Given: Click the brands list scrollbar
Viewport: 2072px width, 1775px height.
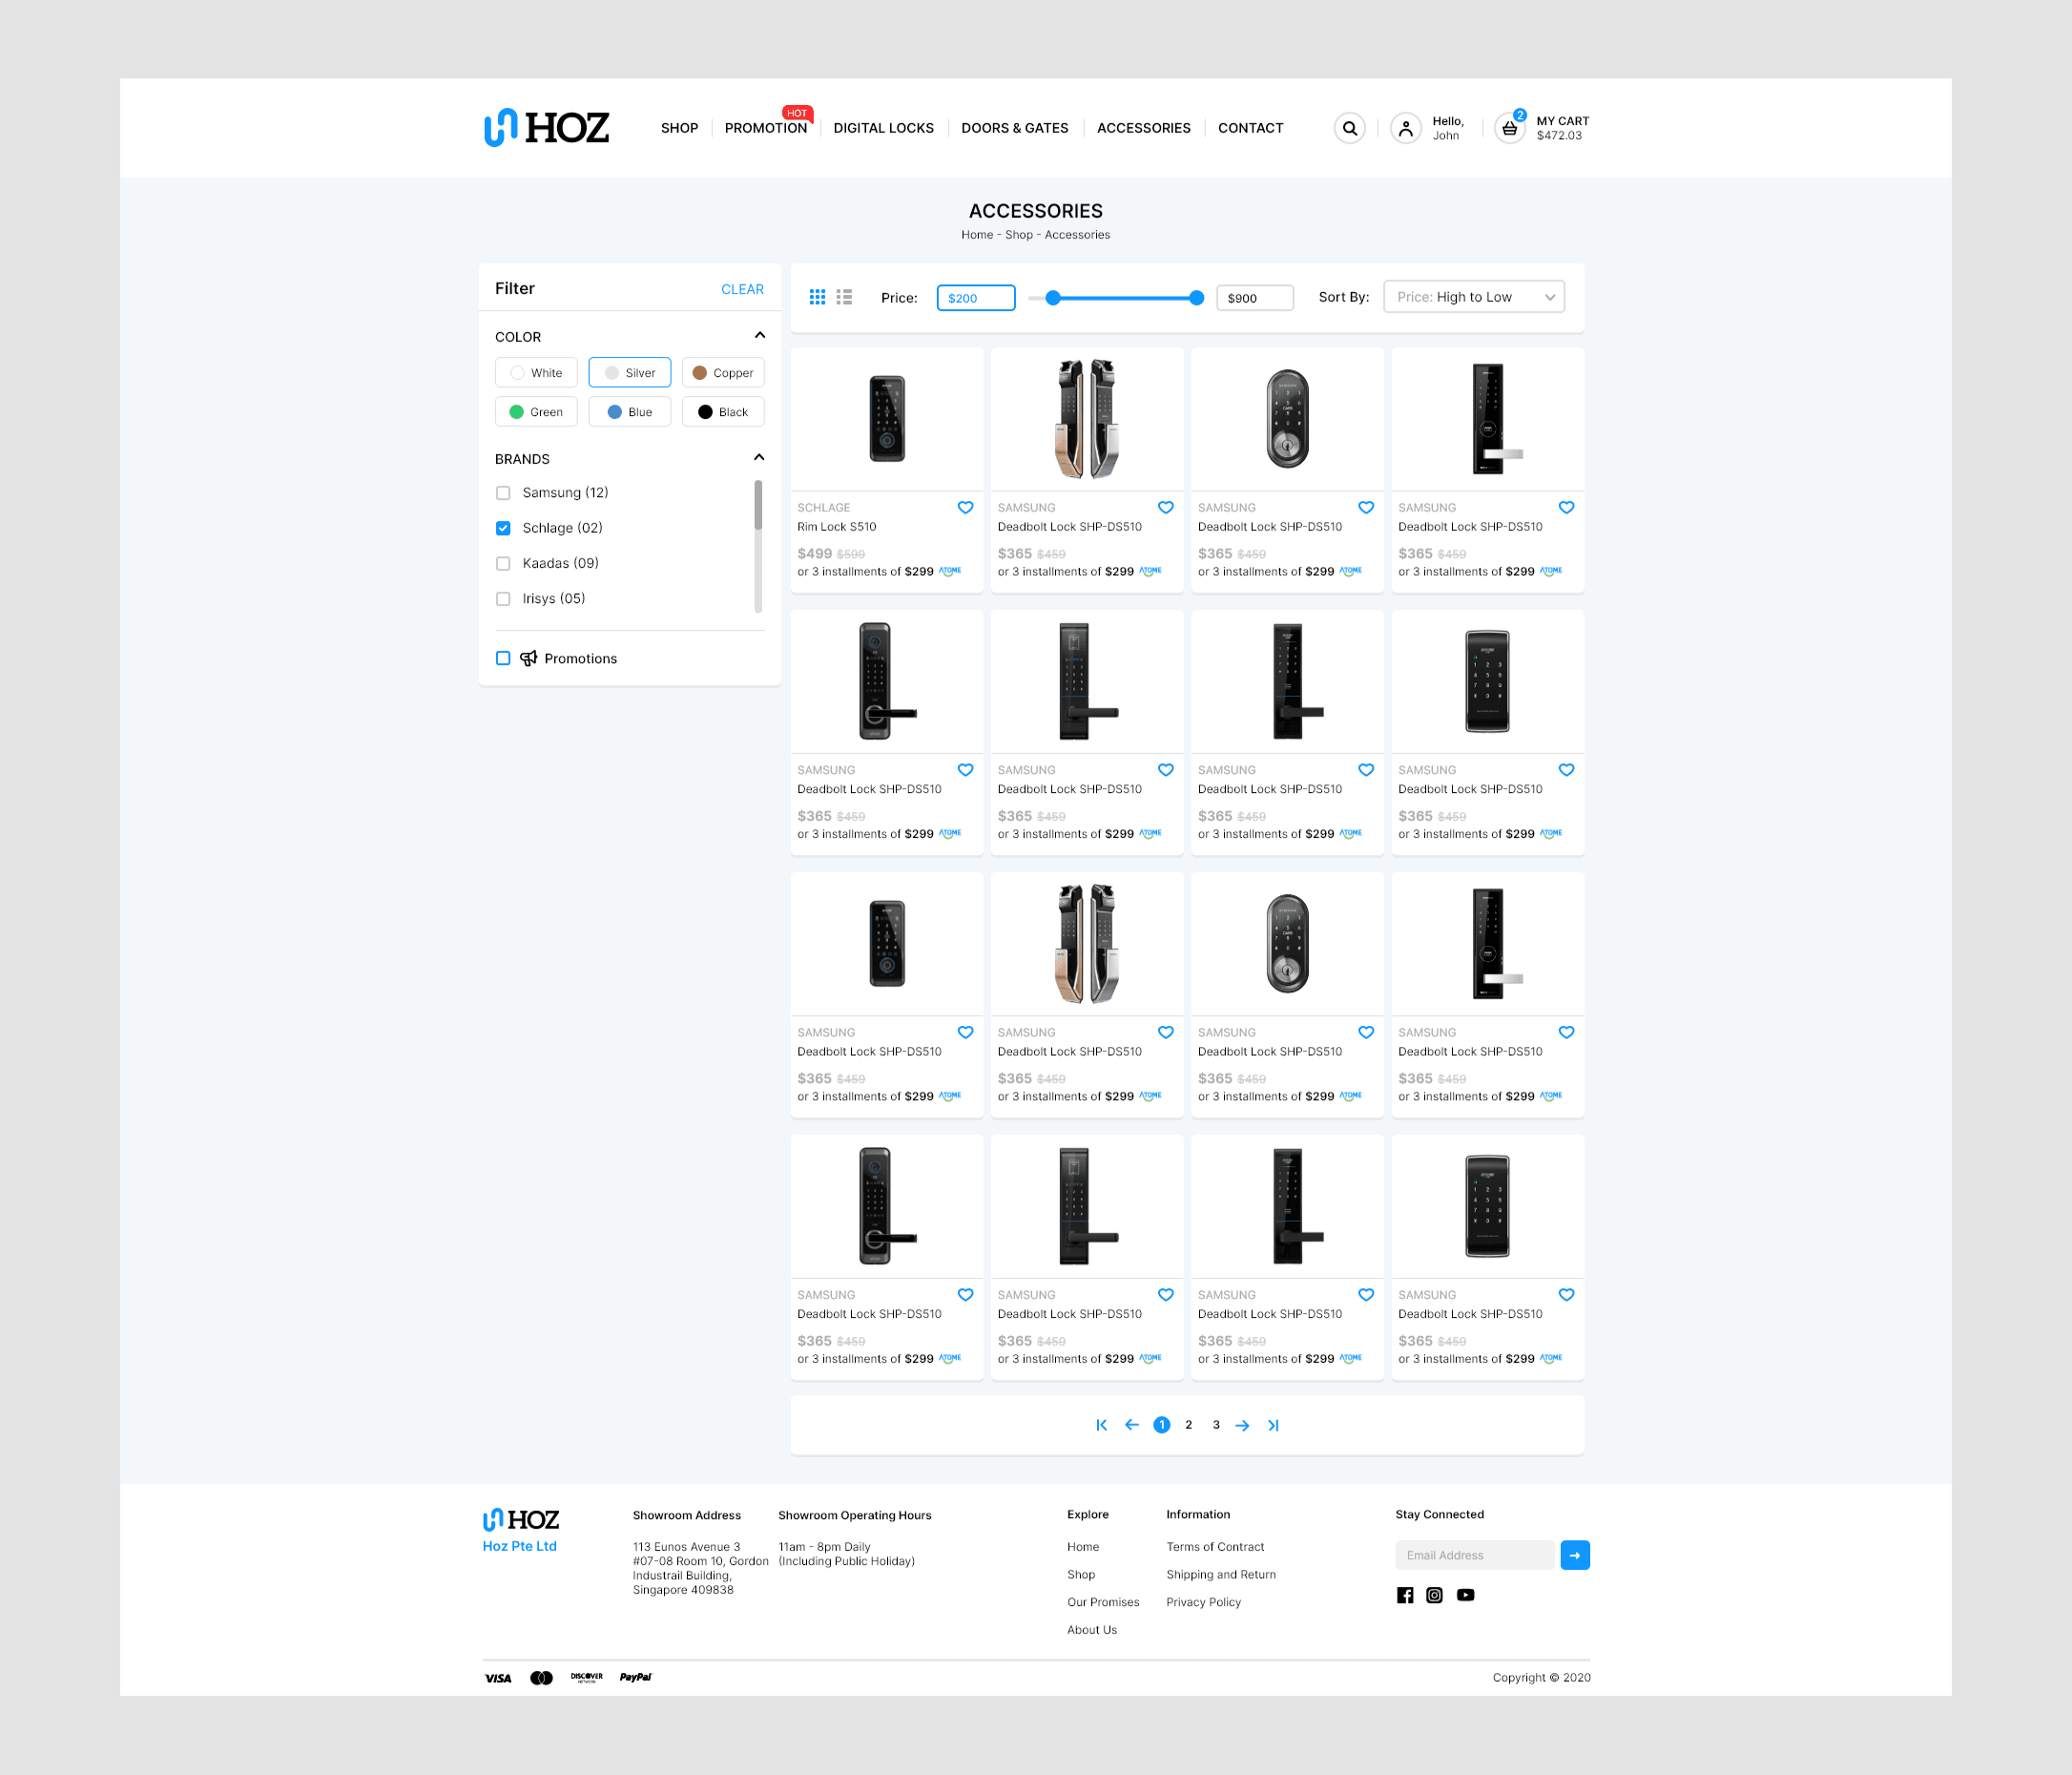Looking at the screenshot, I should coord(758,546).
